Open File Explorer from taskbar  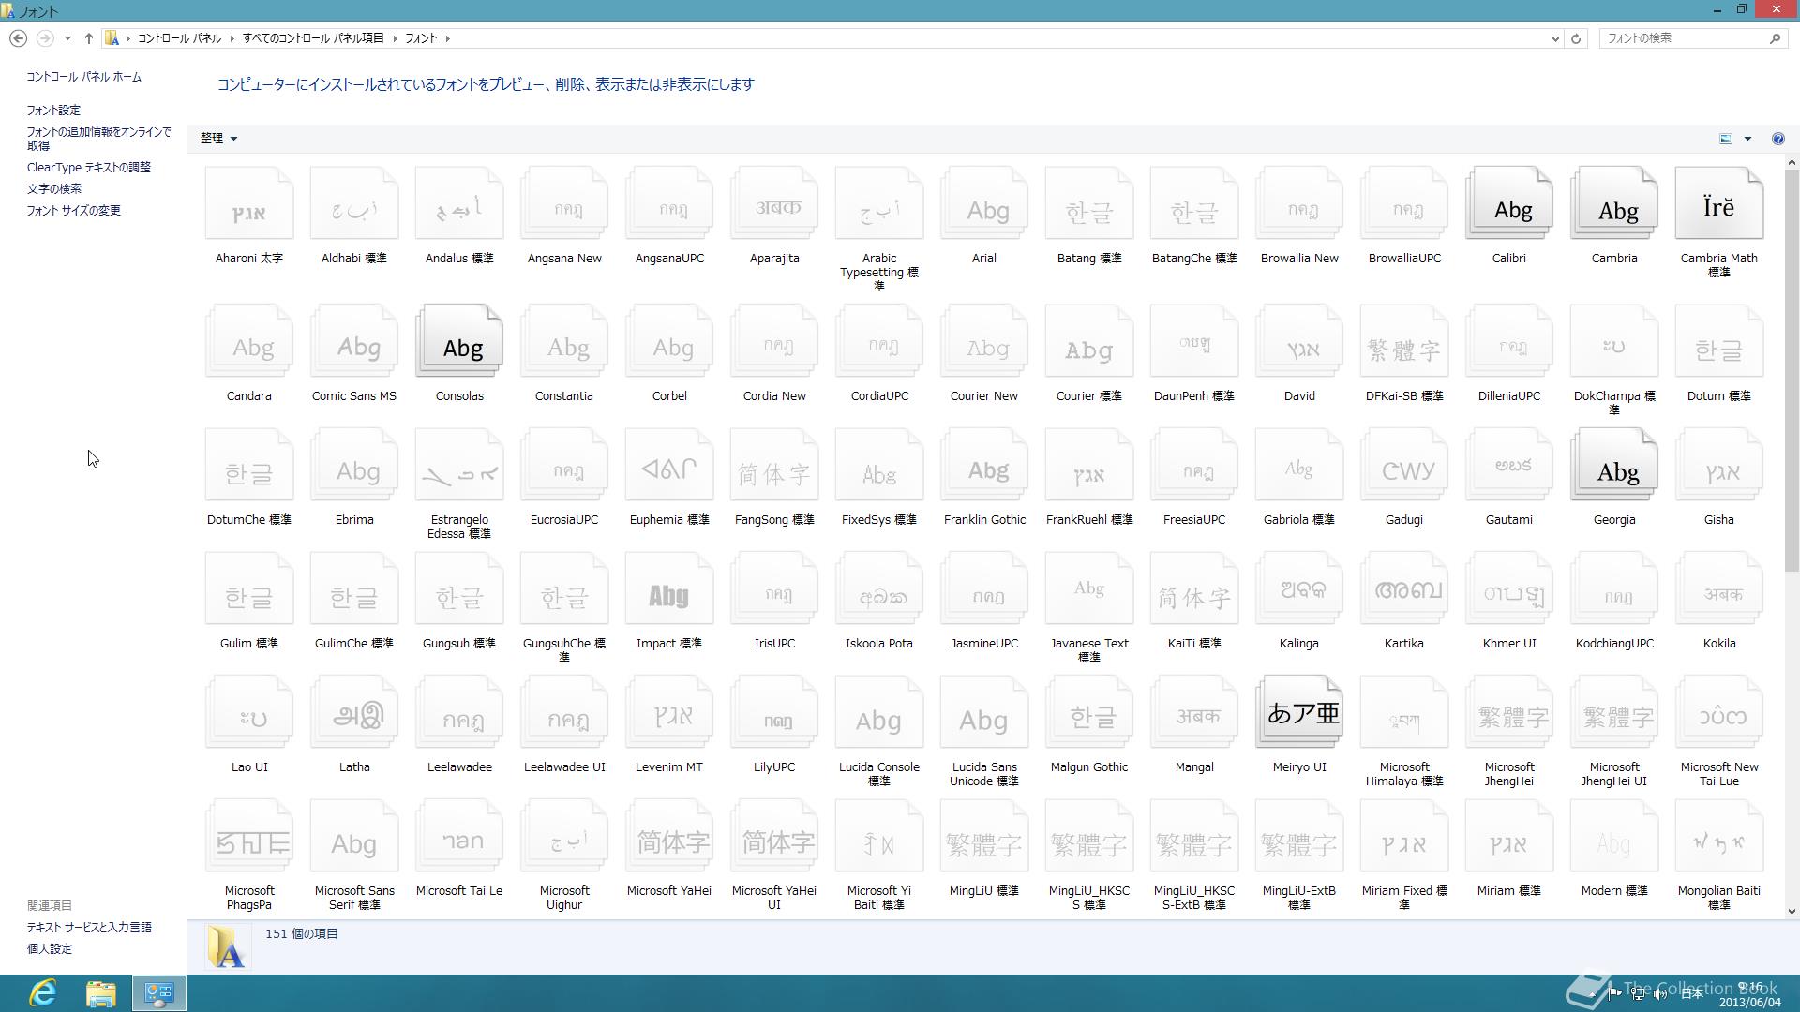click(101, 993)
